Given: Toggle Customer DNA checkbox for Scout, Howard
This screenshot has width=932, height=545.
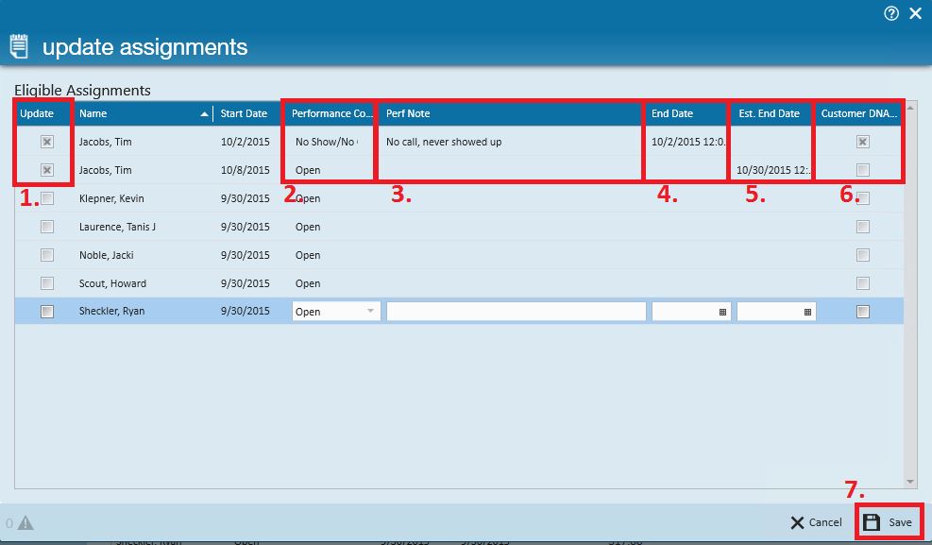Looking at the screenshot, I should 863,283.
